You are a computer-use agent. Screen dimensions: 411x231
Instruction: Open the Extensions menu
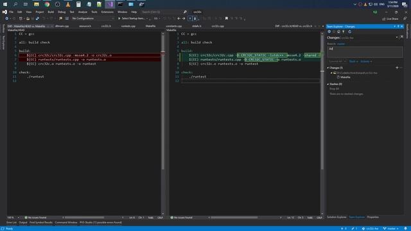(x=107, y=12)
